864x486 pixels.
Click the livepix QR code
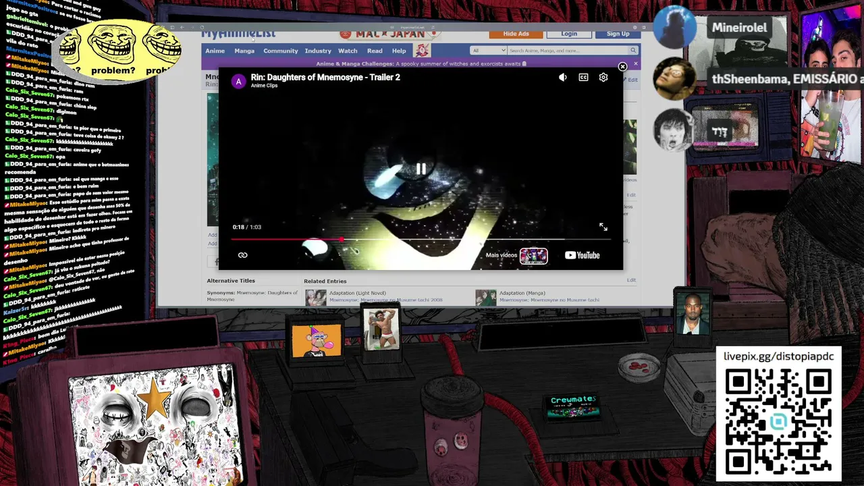click(778, 422)
